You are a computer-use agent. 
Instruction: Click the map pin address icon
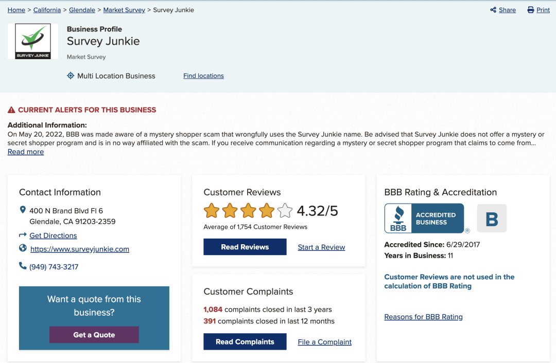pos(23,210)
